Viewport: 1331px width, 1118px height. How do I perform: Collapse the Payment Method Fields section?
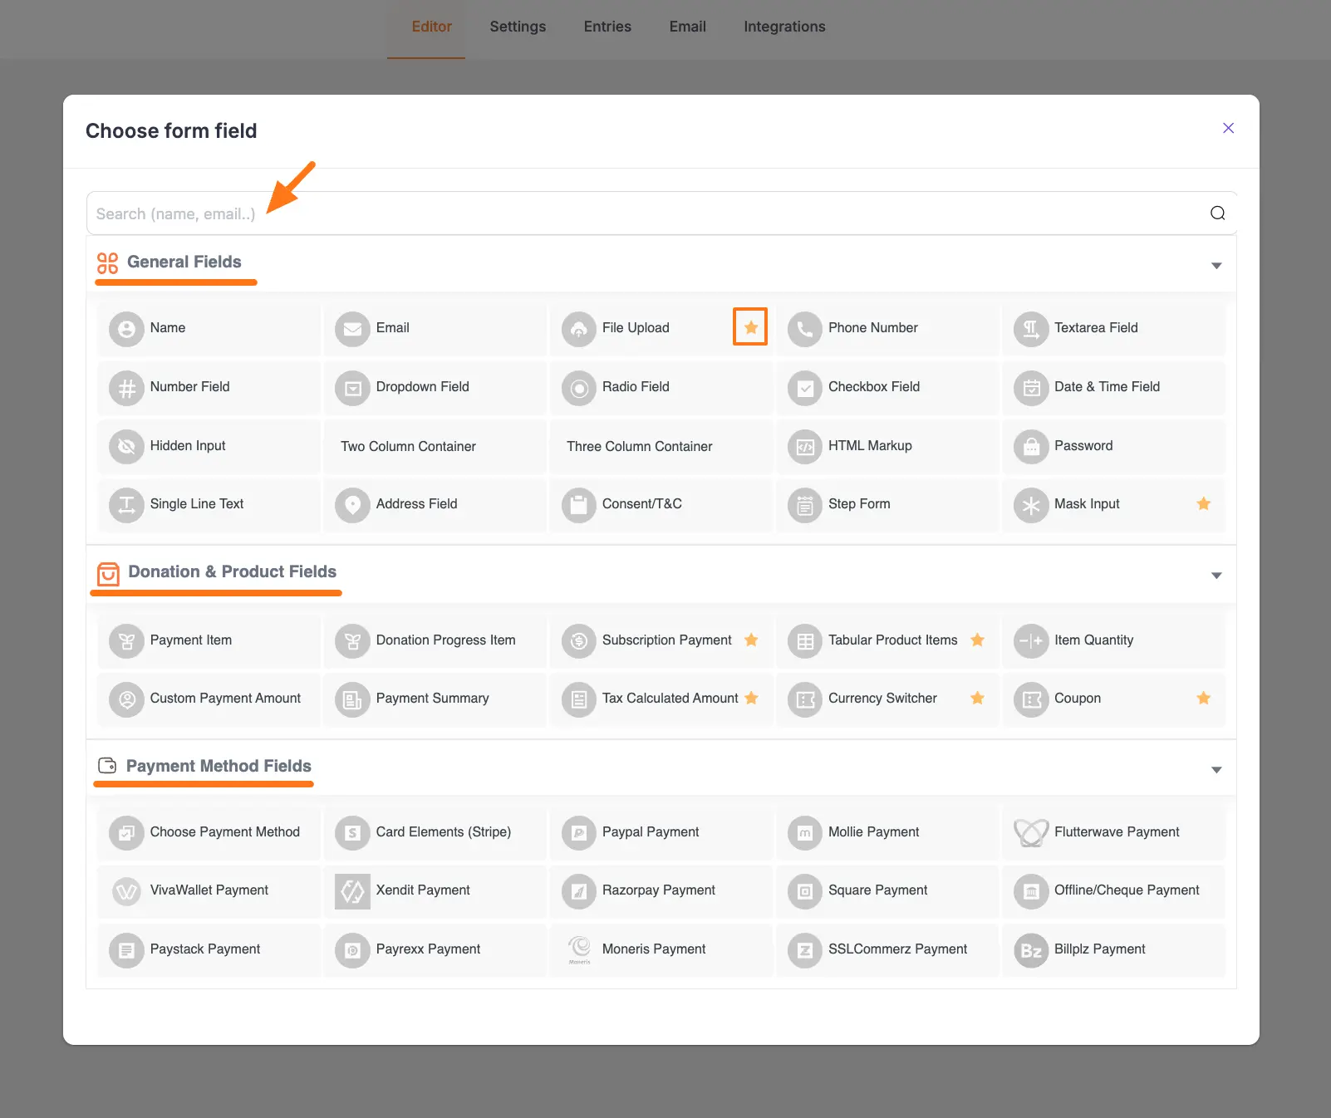tap(1216, 768)
